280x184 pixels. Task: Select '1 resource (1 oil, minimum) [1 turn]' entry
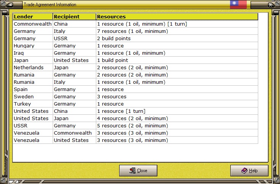[177, 24]
